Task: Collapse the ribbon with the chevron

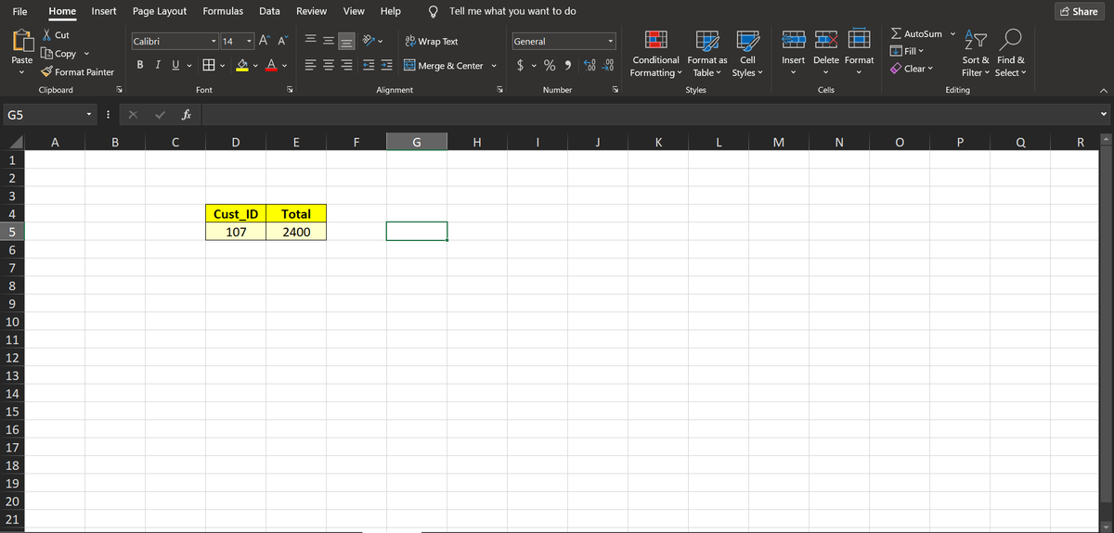Action: 1102,90
